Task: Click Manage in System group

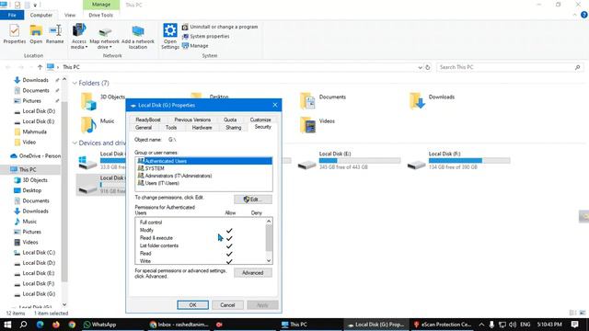Action: (195, 46)
